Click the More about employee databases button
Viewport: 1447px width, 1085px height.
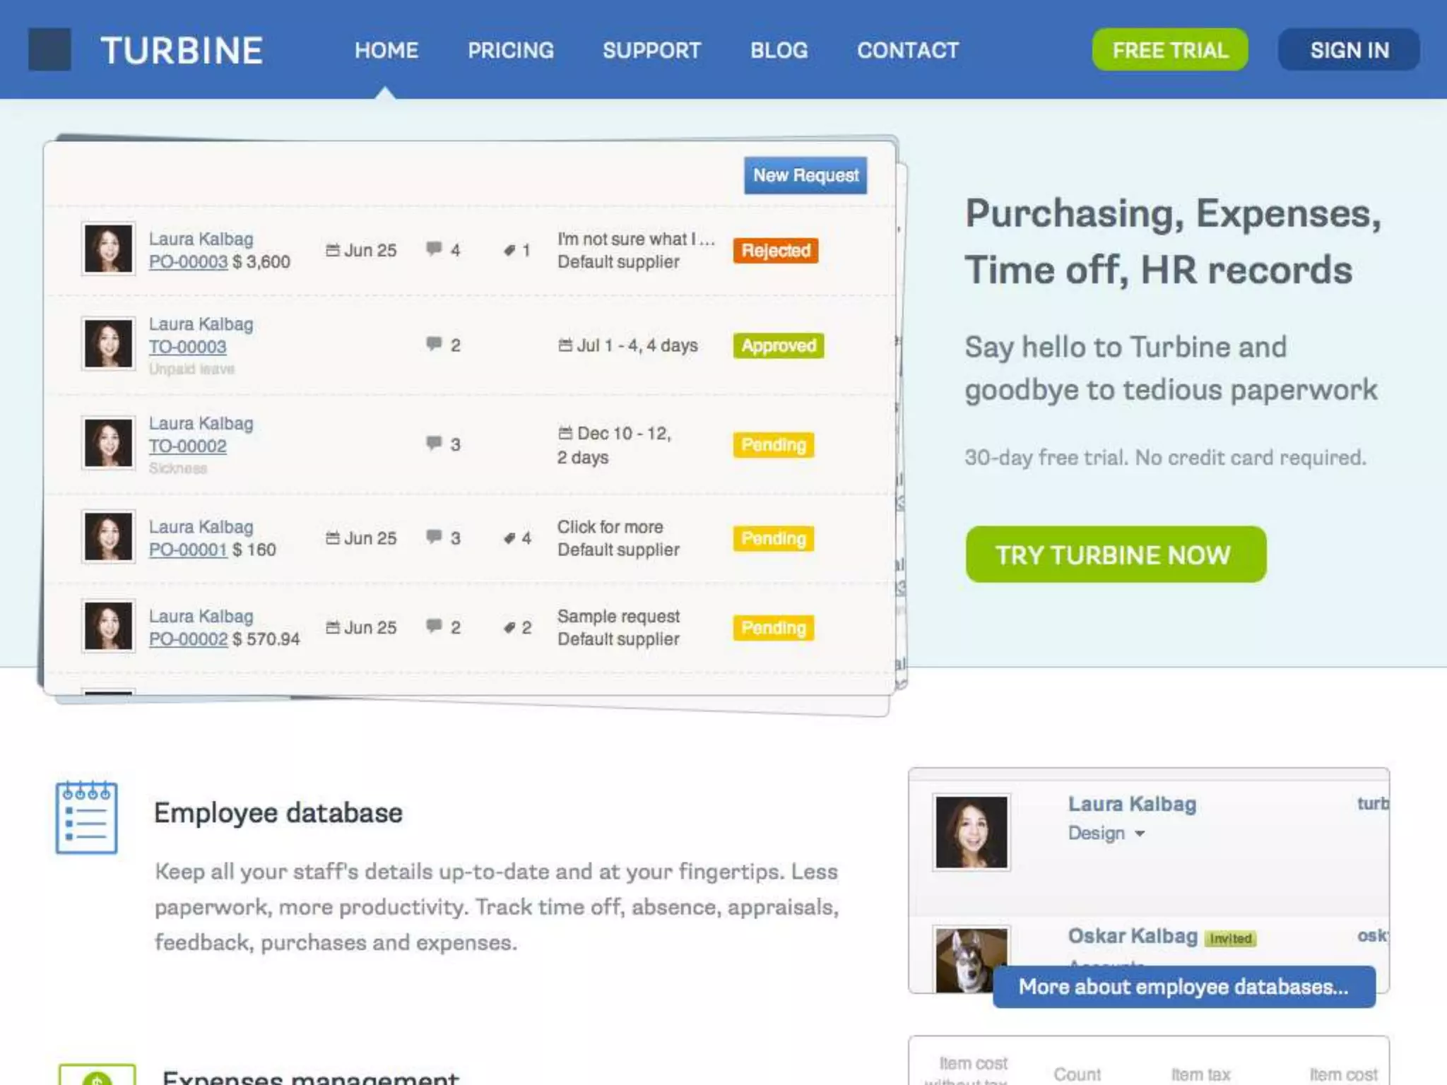click(1183, 987)
